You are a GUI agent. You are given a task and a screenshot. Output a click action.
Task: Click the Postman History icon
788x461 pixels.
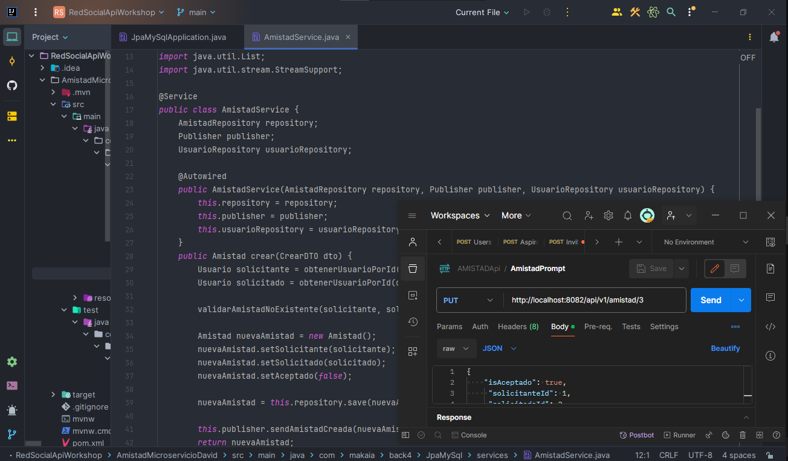[x=413, y=322]
